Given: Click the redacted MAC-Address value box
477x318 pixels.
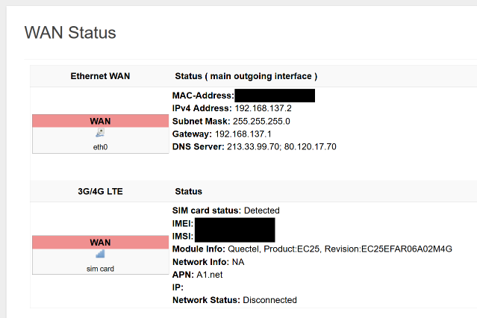Looking at the screenshot, I should [x=275, y=96].
